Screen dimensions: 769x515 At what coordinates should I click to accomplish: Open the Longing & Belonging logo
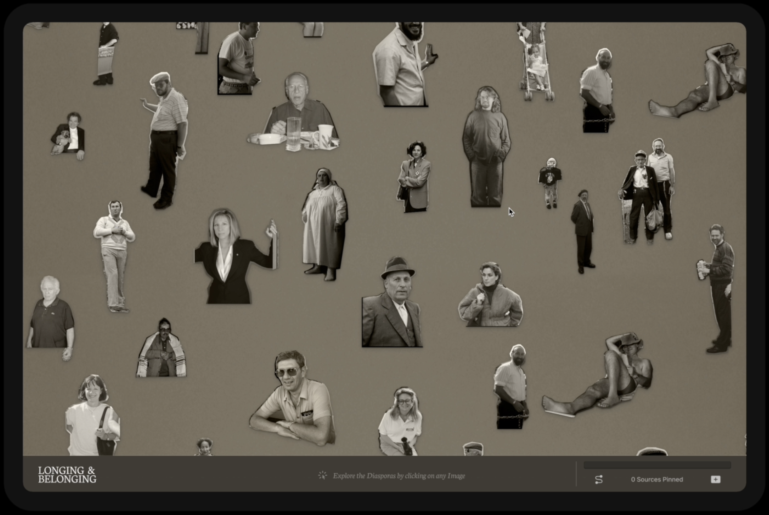click(x=67, y=475)
